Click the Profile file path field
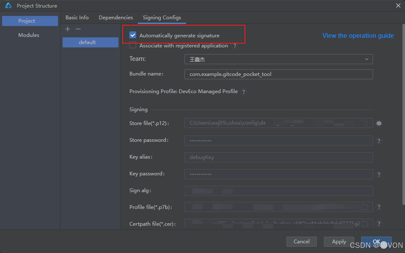Viewport: 405px width, 253px height. [x=279, y=207]
